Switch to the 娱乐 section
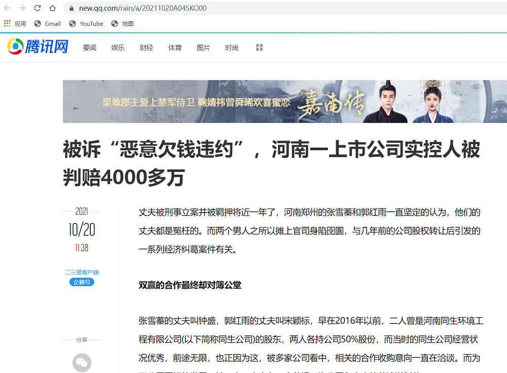The height and width of the screenshot is (373, 507). tap(118, 48)
